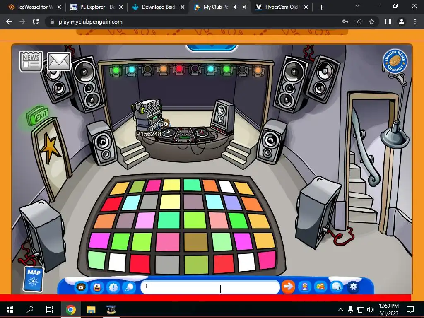Open the News newspaper icon

click(x=31, y=61)
